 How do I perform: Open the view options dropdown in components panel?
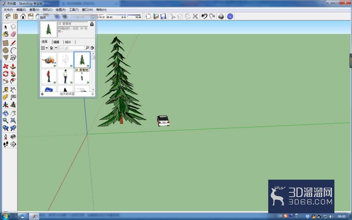coord(44,48)
